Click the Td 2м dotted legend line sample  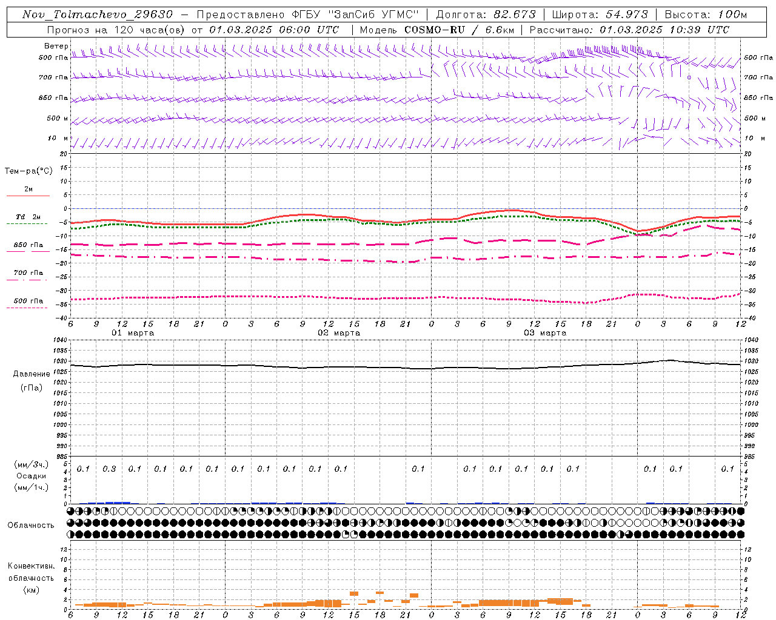point(28,223)
